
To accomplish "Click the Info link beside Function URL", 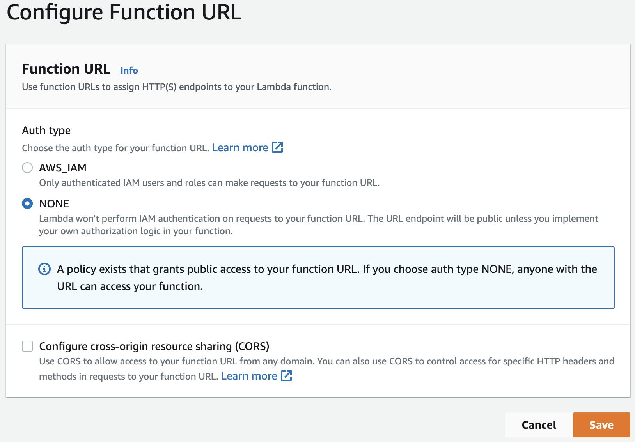I will tap(129, 71).
